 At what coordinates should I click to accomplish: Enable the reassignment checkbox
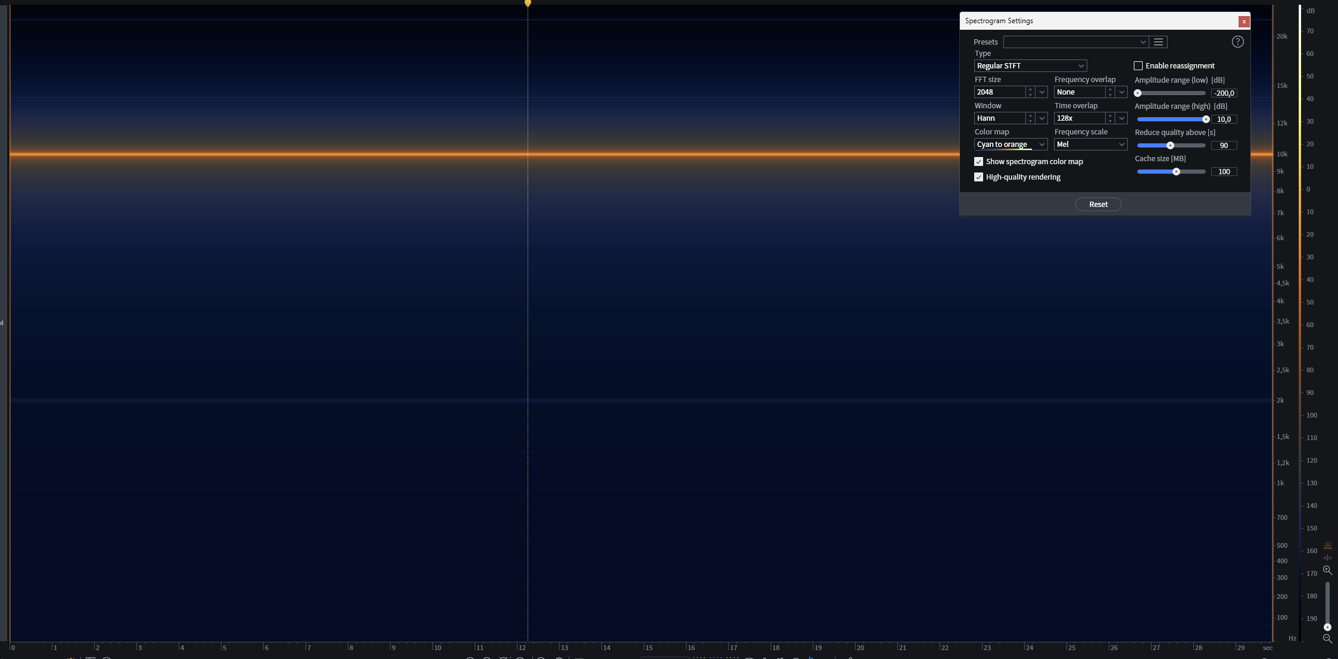coord(1138,65)
